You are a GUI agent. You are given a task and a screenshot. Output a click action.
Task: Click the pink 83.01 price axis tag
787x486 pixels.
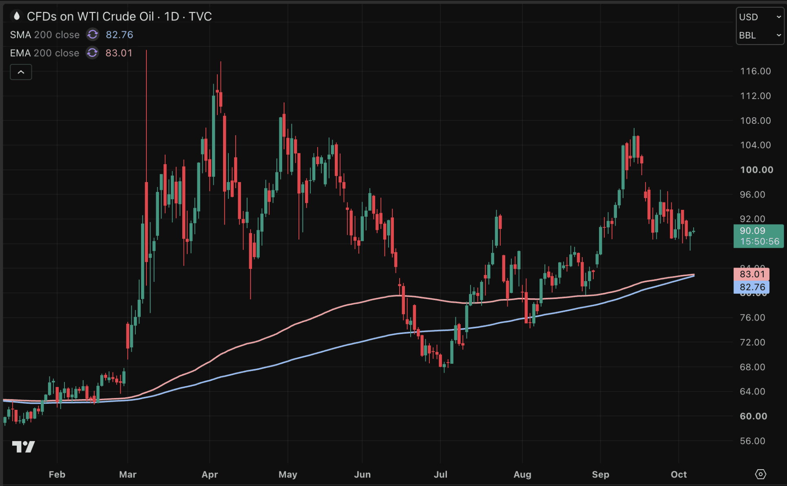752,274
